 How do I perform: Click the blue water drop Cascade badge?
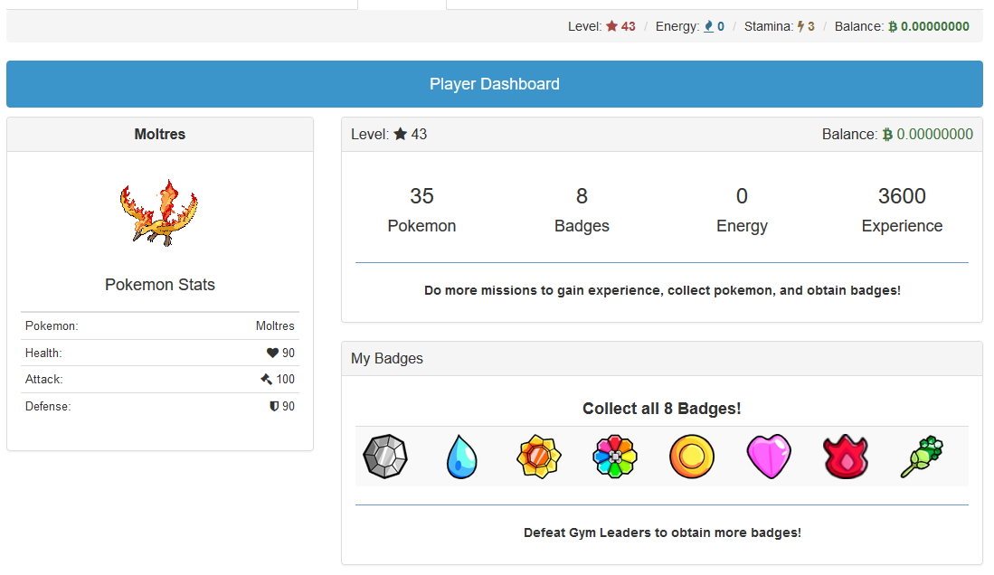461,457
